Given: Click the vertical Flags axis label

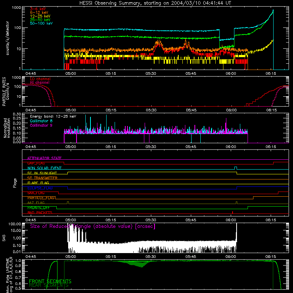Looking at the screenshot, I should [15, 183].
